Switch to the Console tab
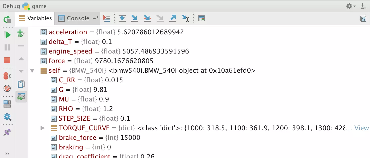 click(78, 18)
